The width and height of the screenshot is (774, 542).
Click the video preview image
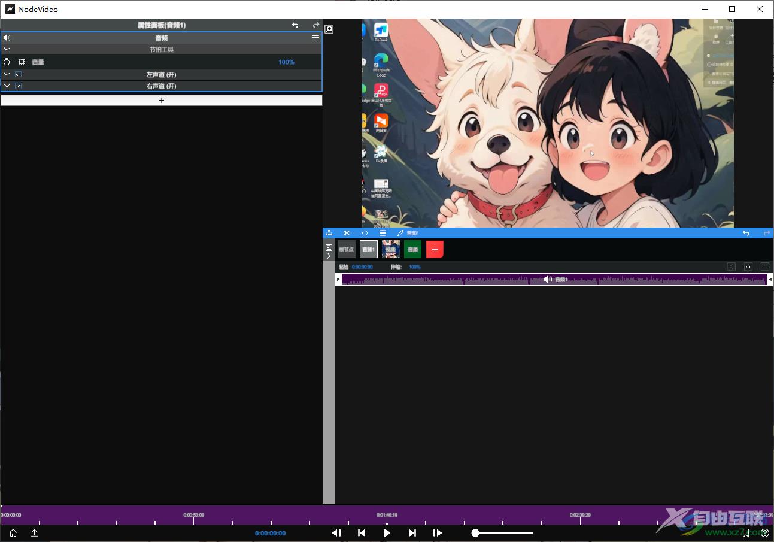click(x=548, y=123)
